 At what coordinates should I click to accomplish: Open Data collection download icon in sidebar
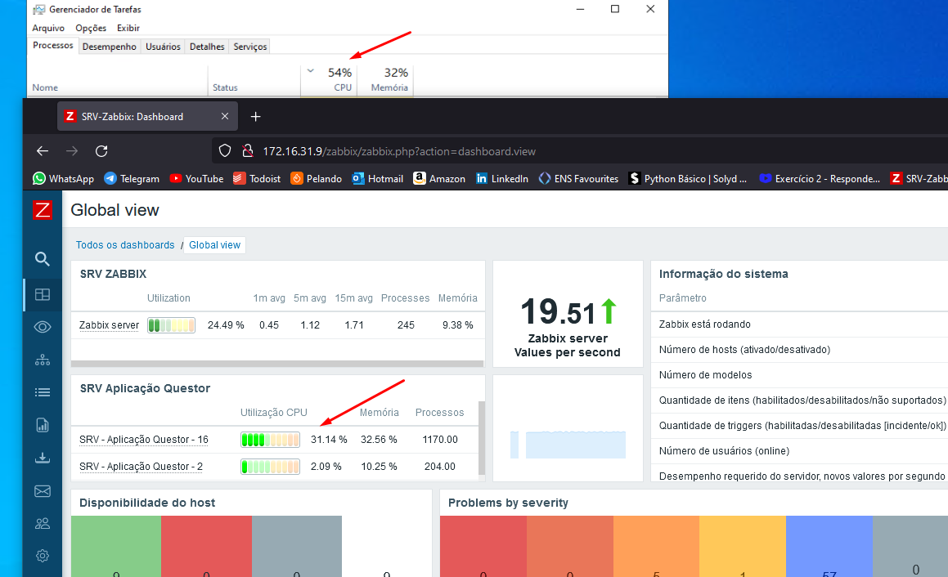pyautogui.click(x=43, y=458)
